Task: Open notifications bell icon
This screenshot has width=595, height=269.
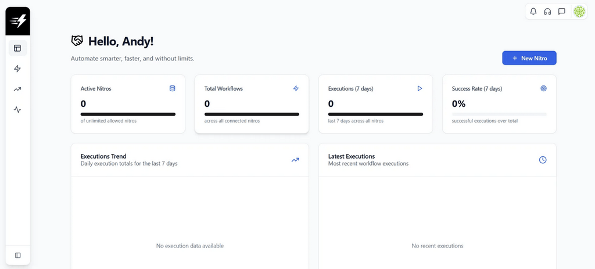Action: point(533,11)
